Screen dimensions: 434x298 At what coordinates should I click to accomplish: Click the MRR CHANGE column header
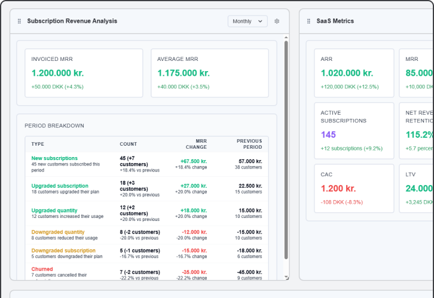tap(196, 144)
